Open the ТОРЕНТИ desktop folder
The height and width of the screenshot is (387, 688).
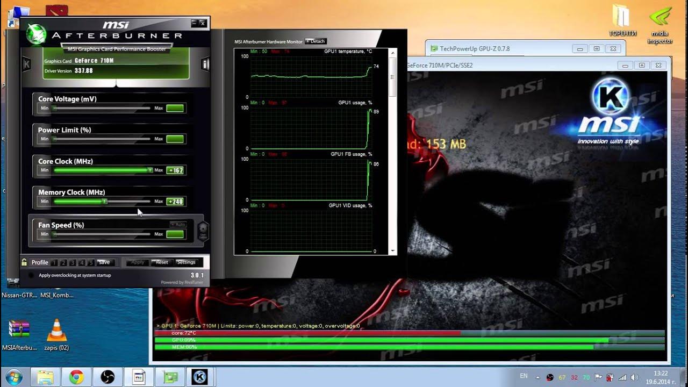[x=622, y=21]
